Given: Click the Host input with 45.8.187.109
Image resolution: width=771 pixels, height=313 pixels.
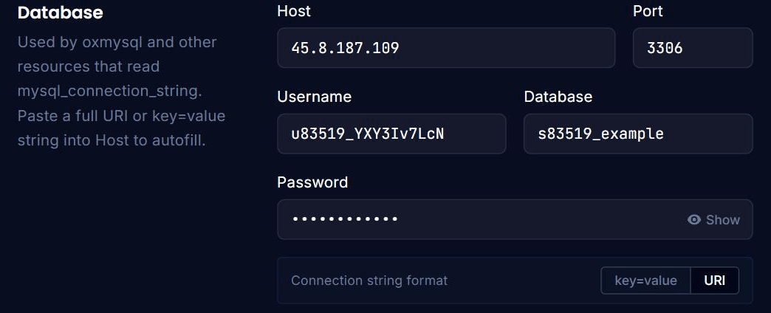Looking at the screenshot, I should click(x=446, y=48).
